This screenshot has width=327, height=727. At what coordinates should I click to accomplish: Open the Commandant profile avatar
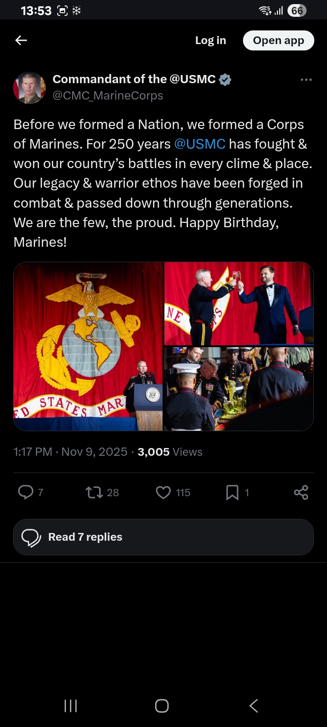(x=30, y=87)
